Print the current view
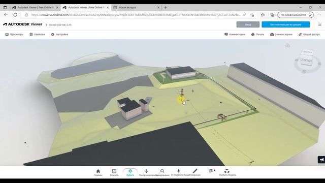 coord(257,35)
